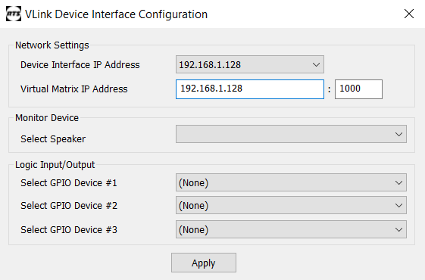Viewport: 425px width, 280px height.
Task: Open the Select Speaker dropdown
Action: (x=291, y=134)
